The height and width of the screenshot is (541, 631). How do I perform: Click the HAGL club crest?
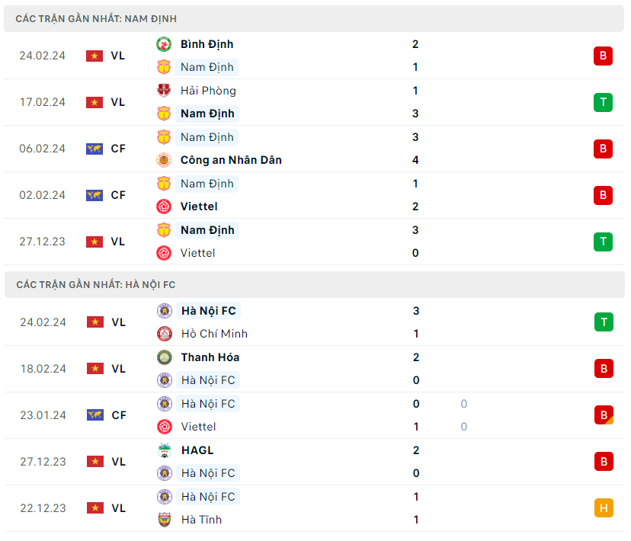click(x=165, y=450)
